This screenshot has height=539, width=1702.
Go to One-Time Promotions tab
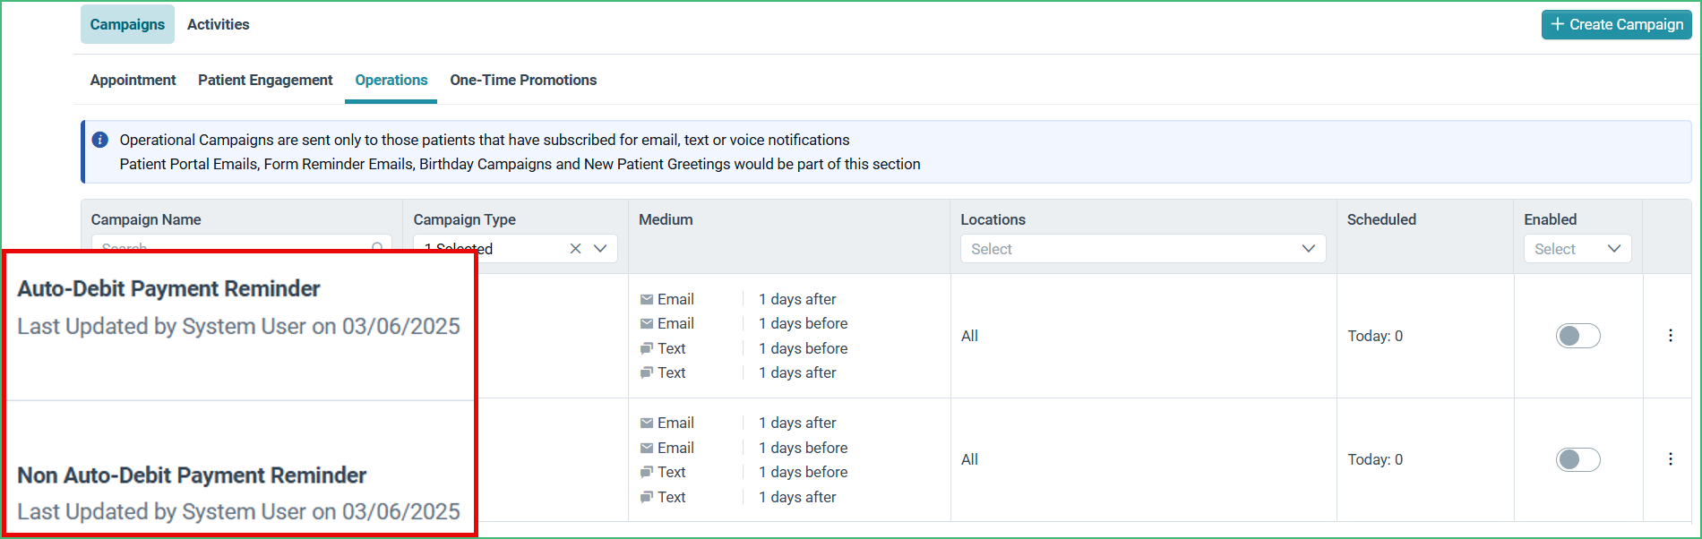pos(523,80)
